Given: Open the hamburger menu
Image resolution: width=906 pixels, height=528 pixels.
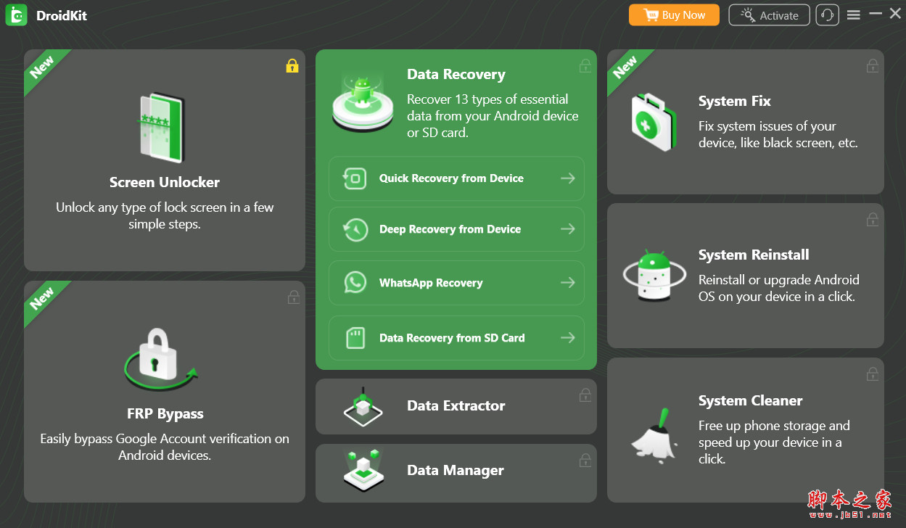Looking at the screenshot, I should click(x=853, y=14).
